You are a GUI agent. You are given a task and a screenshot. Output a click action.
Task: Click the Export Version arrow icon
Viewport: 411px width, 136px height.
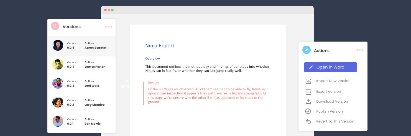point(308,92)
